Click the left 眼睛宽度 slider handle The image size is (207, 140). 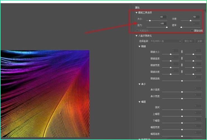pos(171,67)
